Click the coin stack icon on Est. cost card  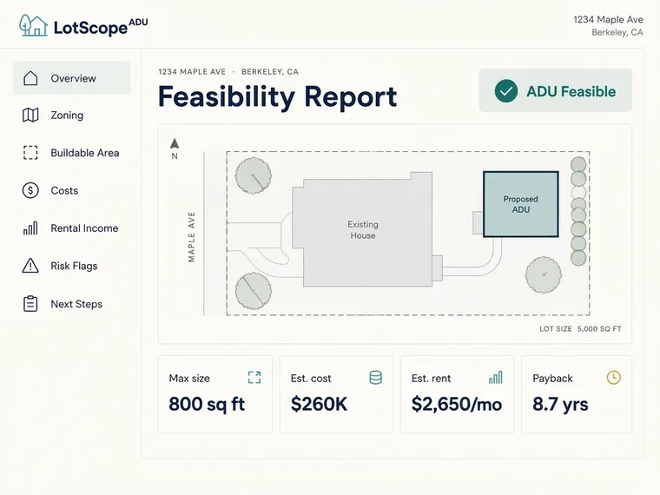[x=375, y=378]
